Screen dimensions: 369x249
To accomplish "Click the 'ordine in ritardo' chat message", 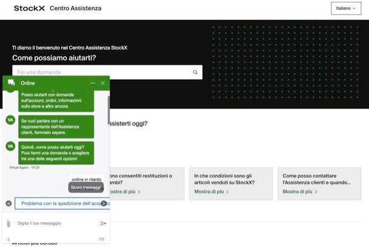I will click(x=87, y=179).
